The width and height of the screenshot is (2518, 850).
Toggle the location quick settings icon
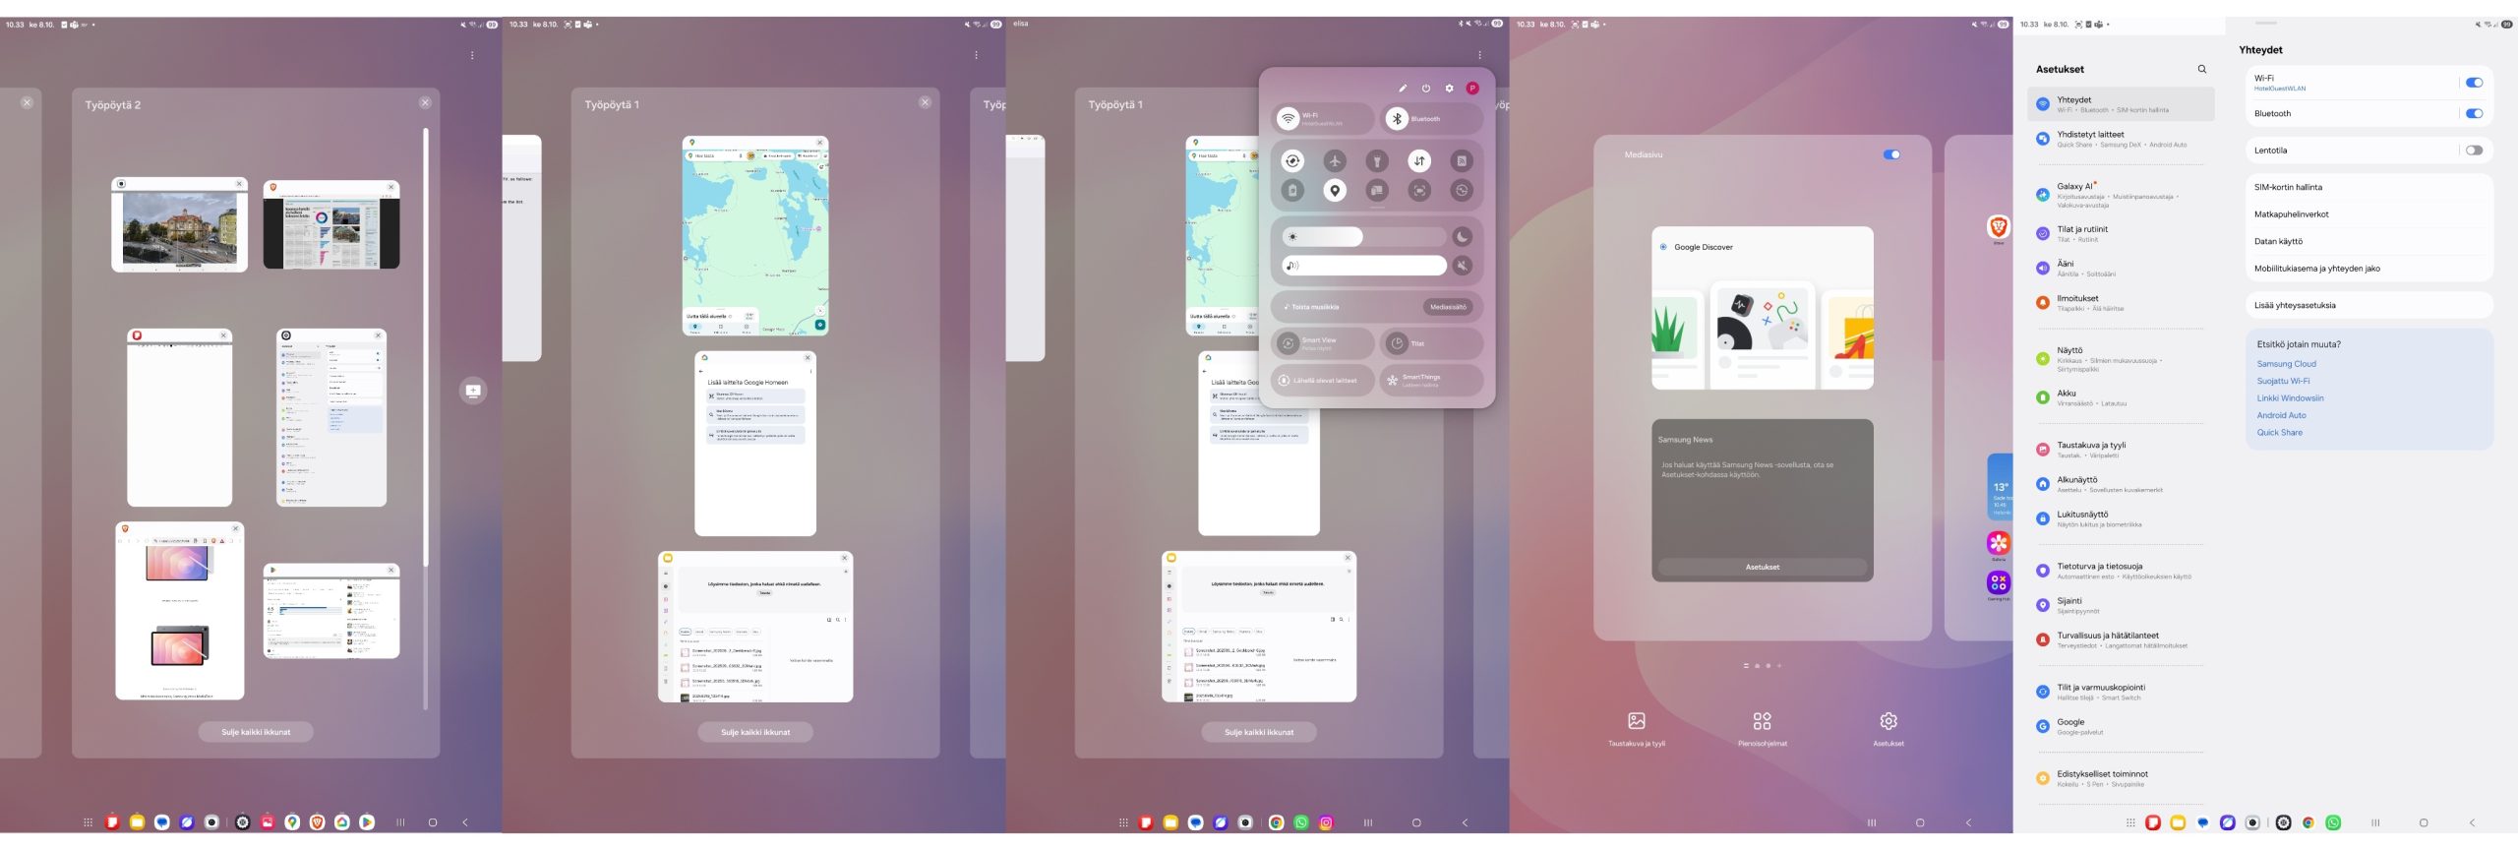pos(1335,191)
